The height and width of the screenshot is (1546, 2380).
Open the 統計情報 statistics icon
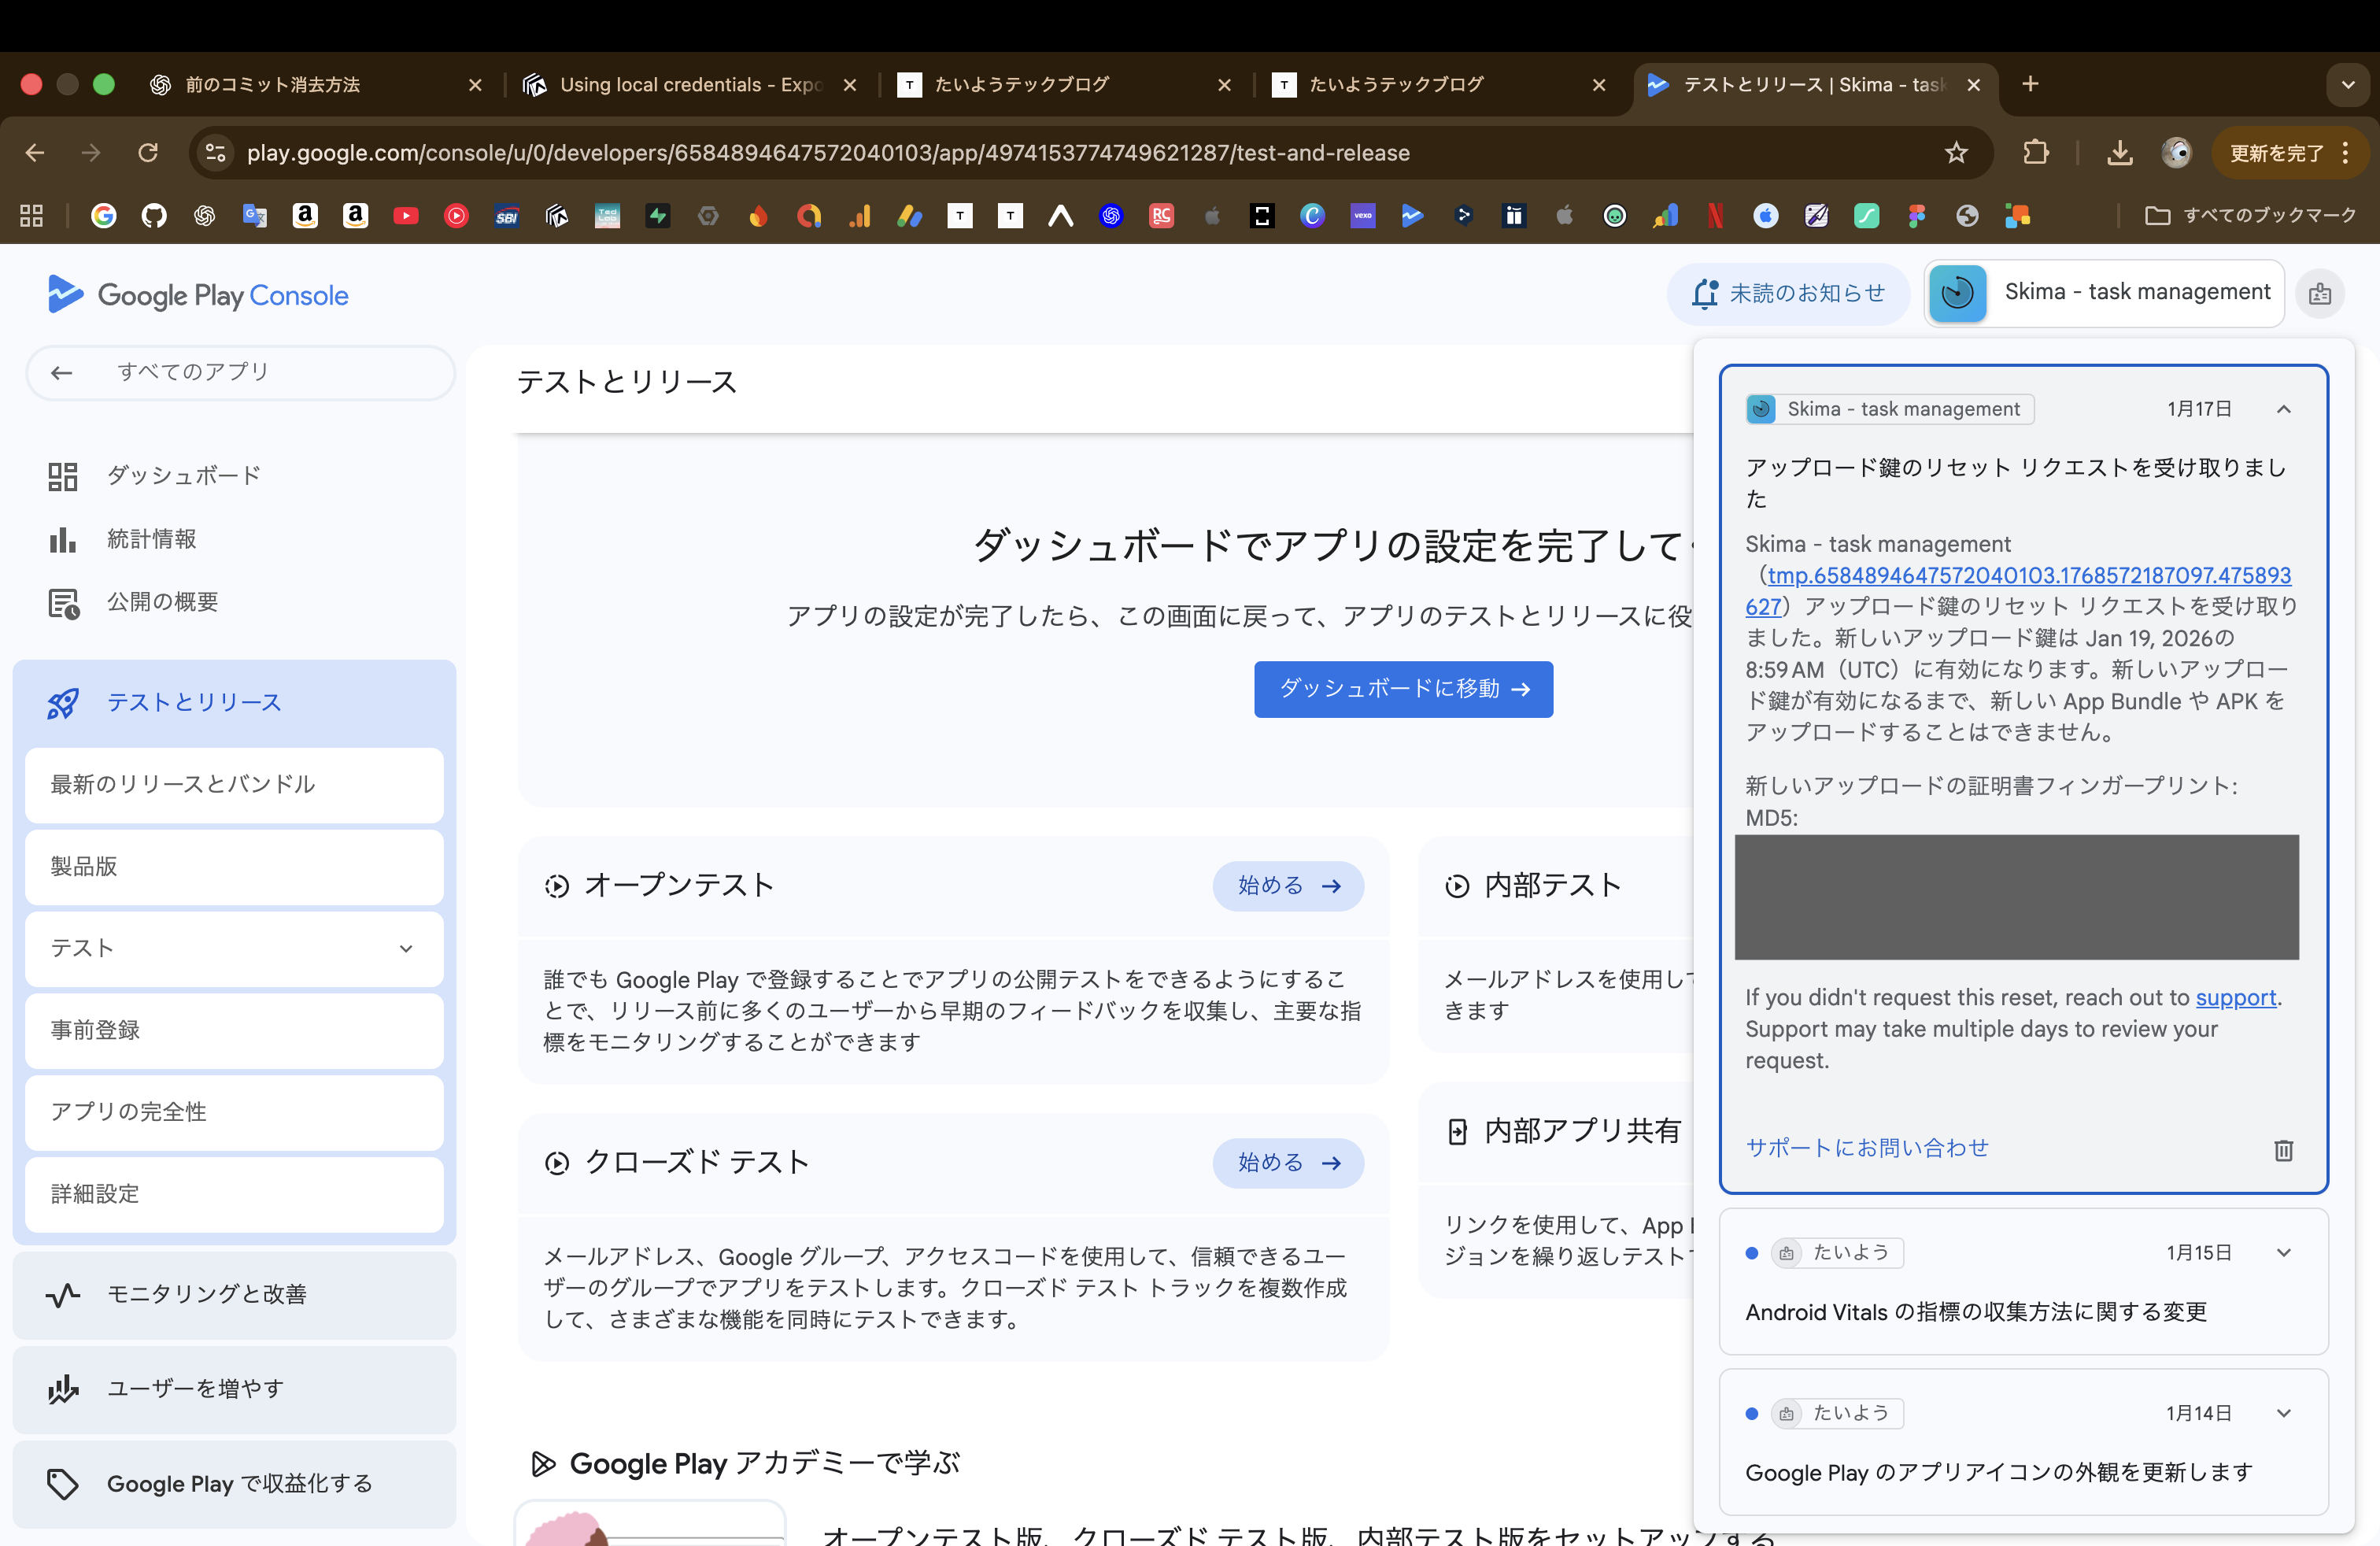coord(62,538)
